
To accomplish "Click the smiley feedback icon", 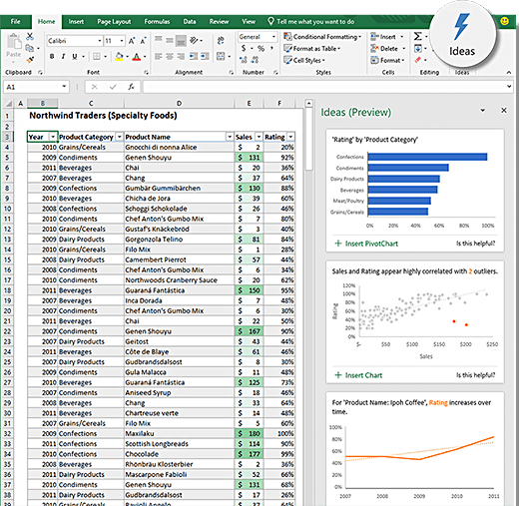I will click(x=505, y=21).
